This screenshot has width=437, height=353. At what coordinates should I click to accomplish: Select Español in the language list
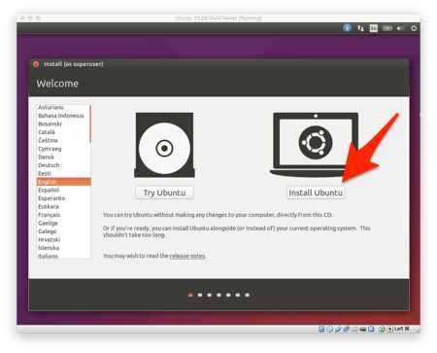coord(63,190)
